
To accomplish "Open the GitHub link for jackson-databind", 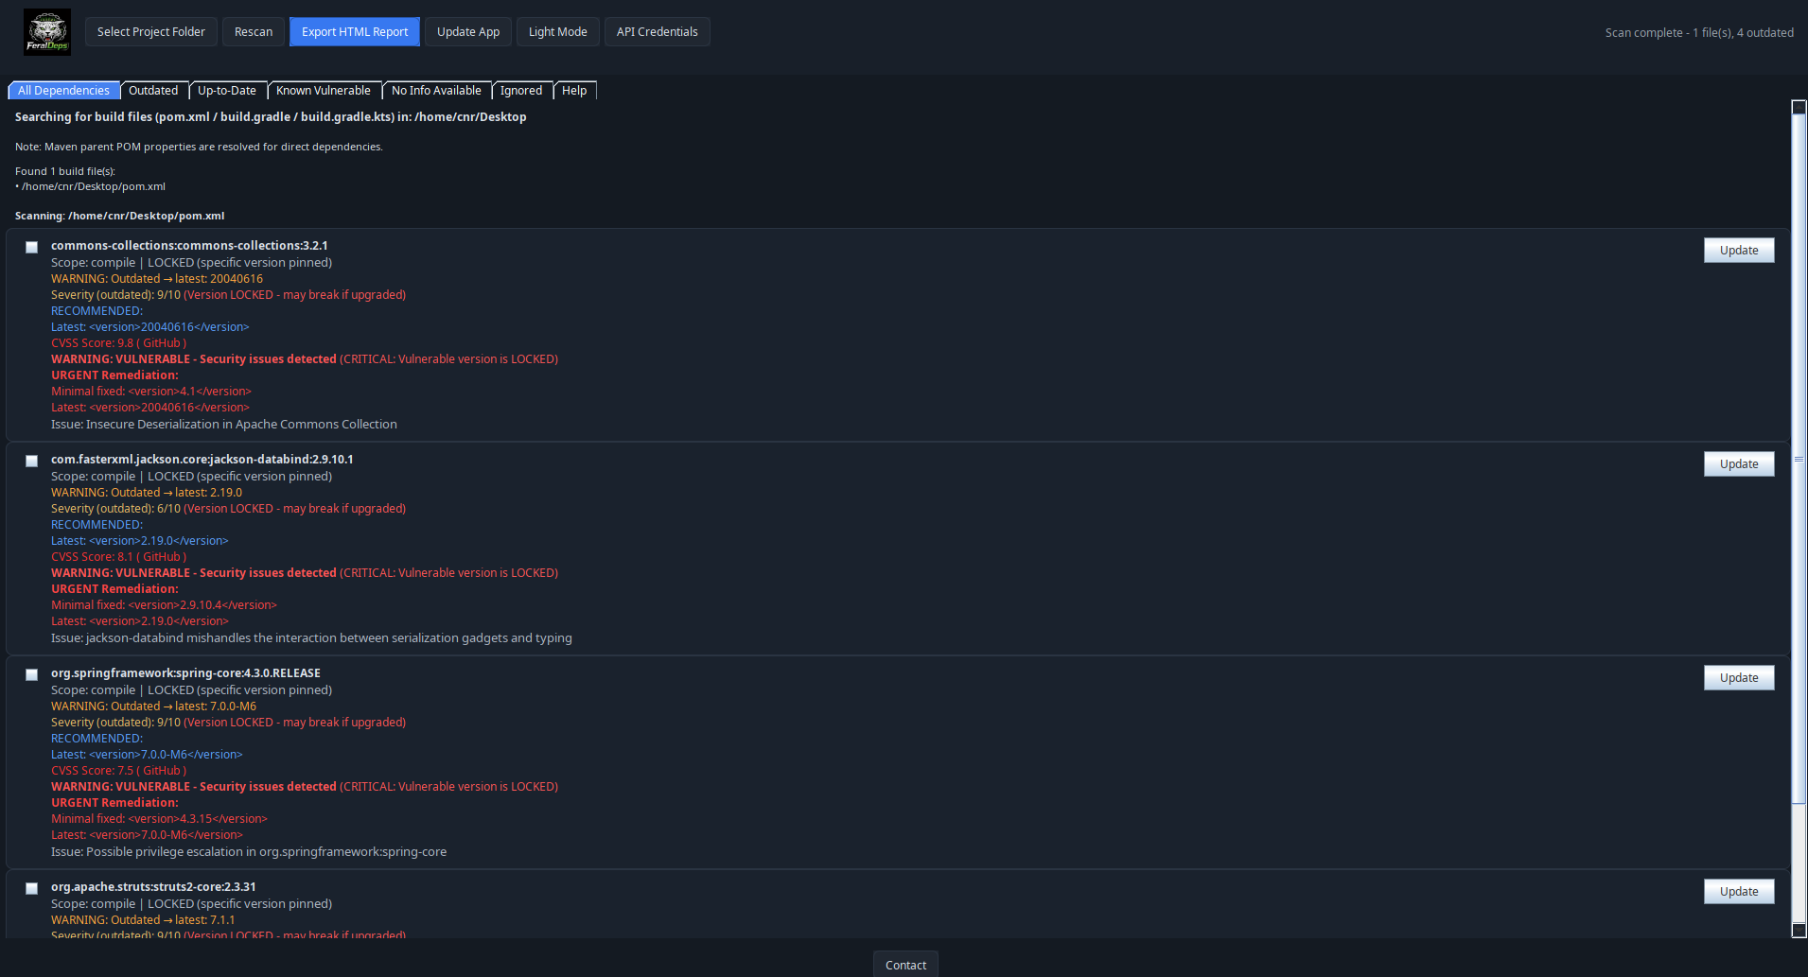I will [x=161, y=557].
